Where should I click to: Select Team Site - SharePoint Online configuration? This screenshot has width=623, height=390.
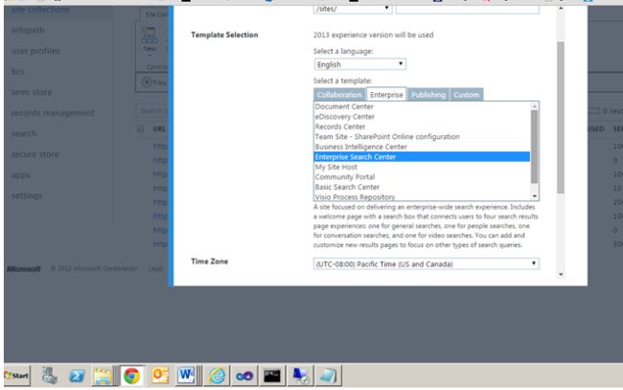(x=422, y=137)
